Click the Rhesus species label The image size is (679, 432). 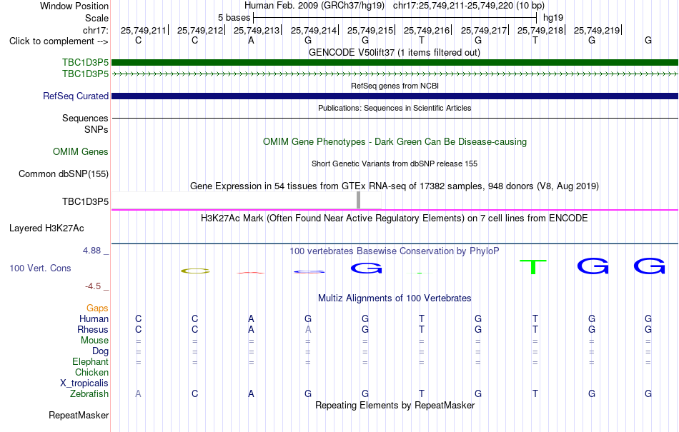click(x=93, y=329)
